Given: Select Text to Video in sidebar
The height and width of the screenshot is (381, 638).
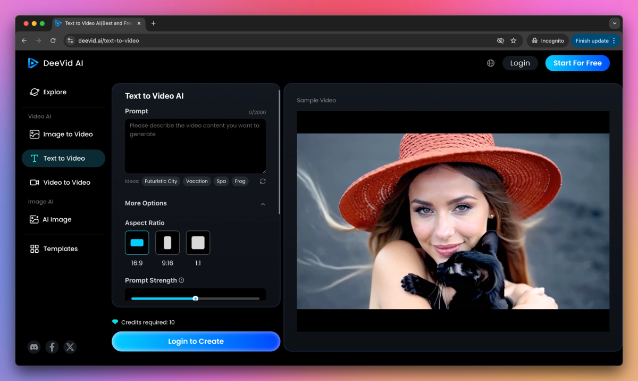Looking at the screenshot, I should 63,158.
